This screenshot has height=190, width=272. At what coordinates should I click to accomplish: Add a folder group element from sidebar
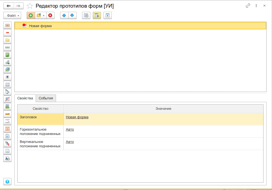tap(7, 40)
